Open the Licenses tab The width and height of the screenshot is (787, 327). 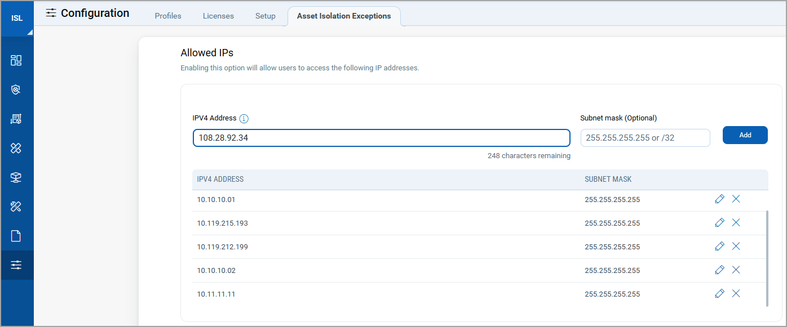[218, 16]
